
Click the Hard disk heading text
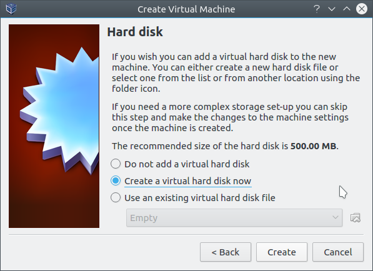135,32
